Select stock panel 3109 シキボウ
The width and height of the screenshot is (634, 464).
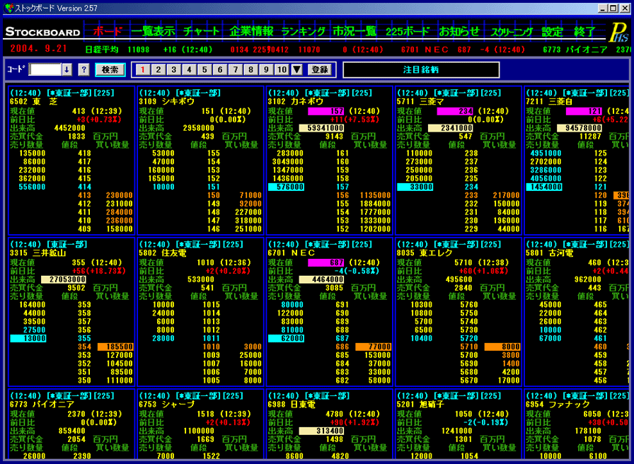[166, 101]
